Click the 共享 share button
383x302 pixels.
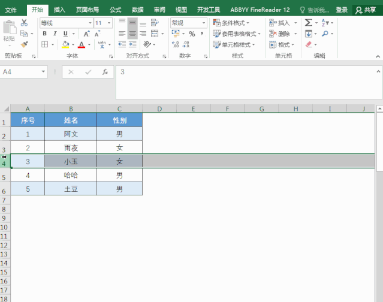[367, 10]
